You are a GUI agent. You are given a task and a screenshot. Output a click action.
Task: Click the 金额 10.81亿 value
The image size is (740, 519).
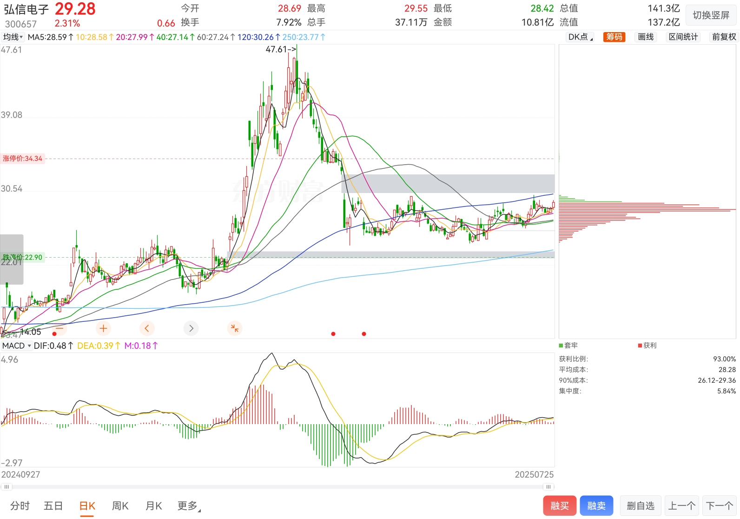(x=538, y=22)
